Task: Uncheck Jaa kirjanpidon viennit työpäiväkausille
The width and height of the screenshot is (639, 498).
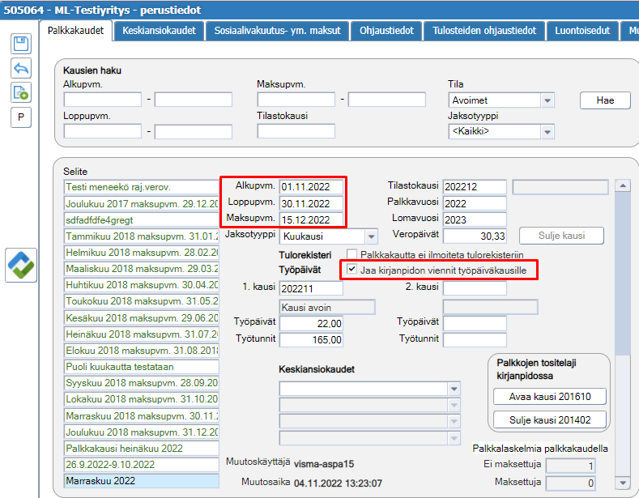Action: (351, 270)
